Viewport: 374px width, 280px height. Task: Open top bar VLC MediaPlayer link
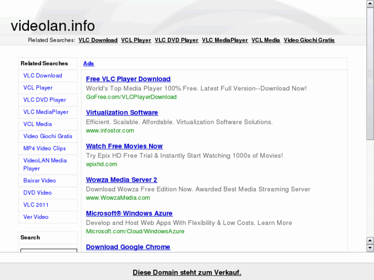click(x=225, y=40)
